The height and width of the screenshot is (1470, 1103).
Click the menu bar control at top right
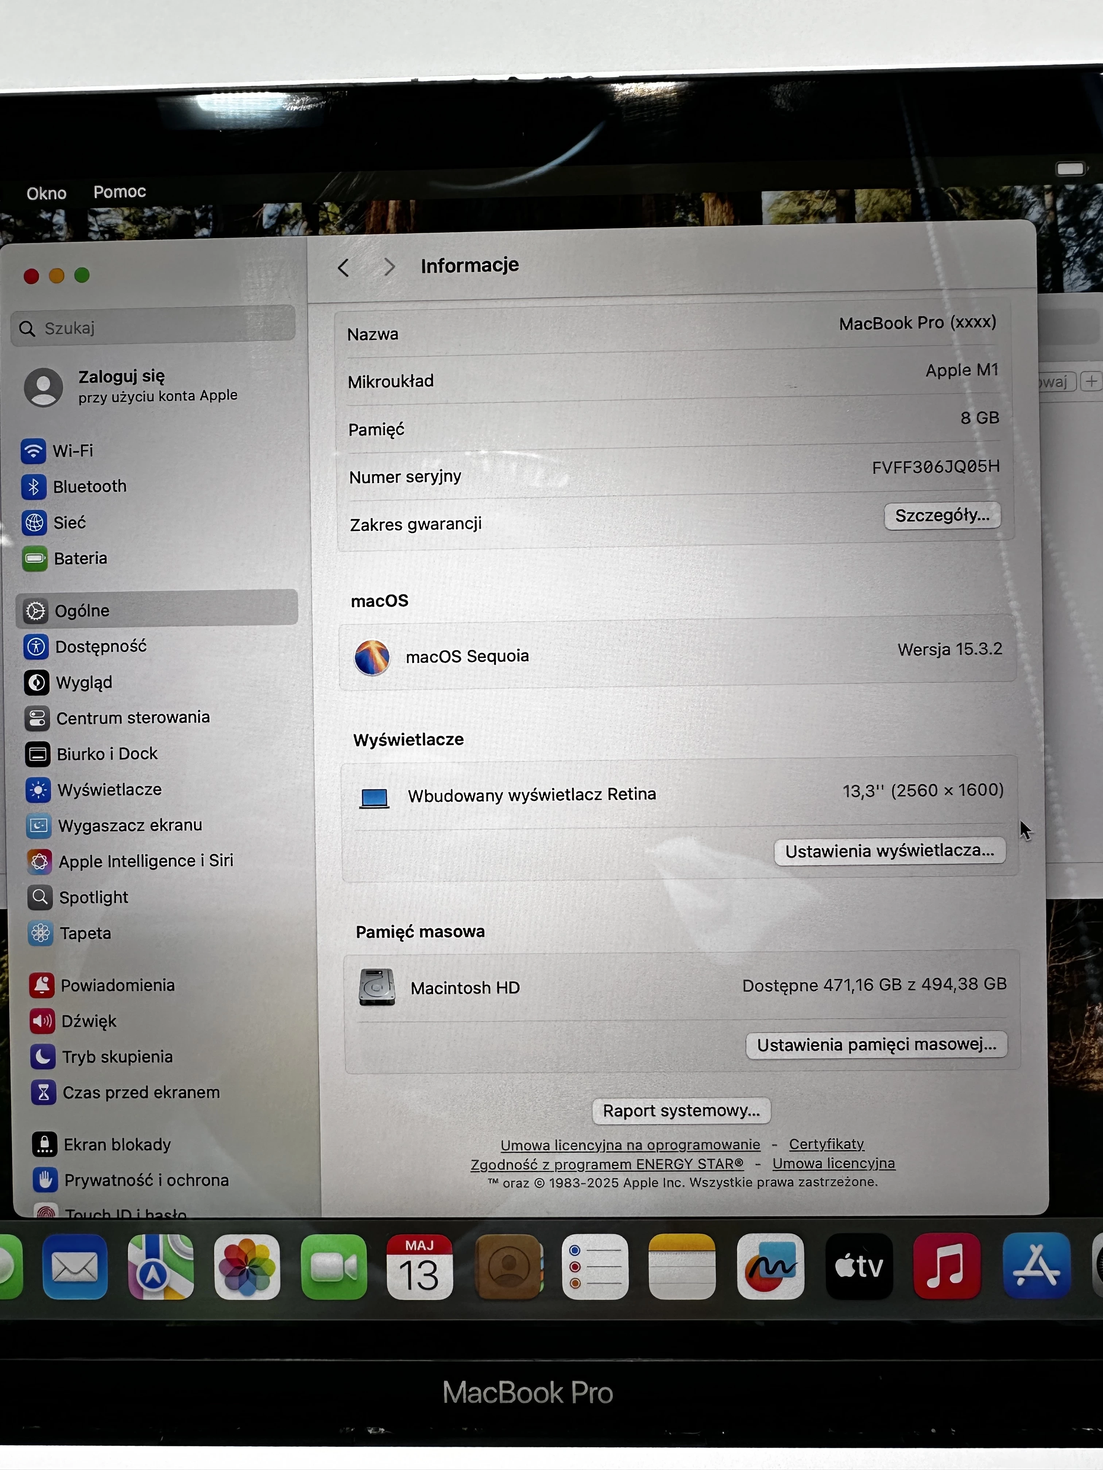[x=1071, y=168]
